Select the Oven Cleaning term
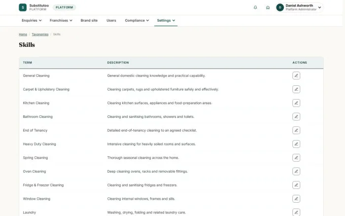This screenshot has width=345, height=216. tap(34, 171)
